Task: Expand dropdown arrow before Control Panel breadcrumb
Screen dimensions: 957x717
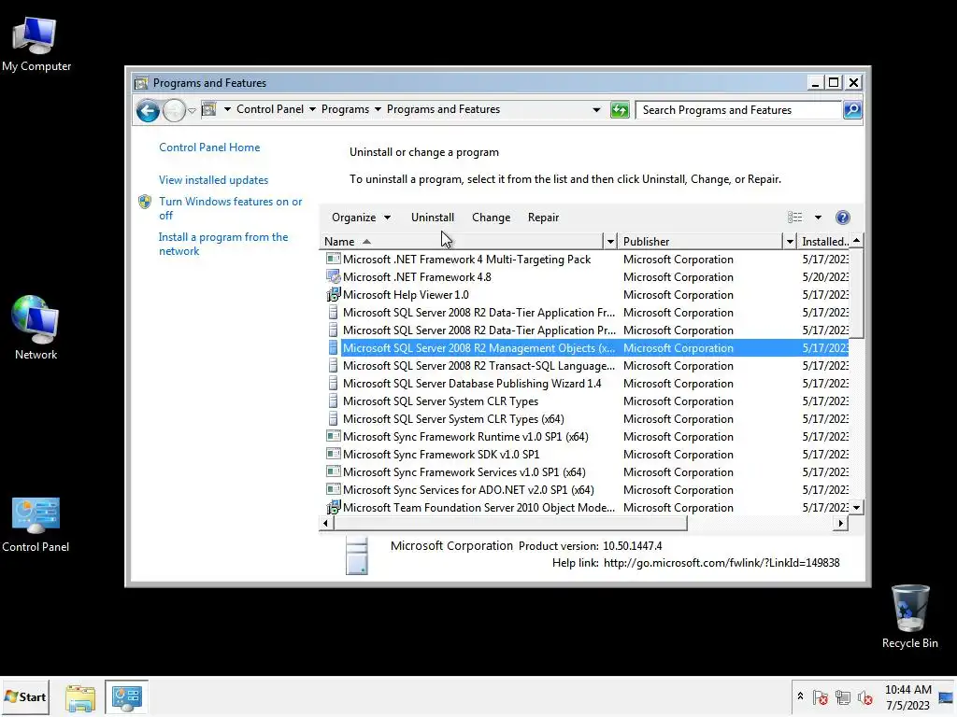Action: (227, 109)
